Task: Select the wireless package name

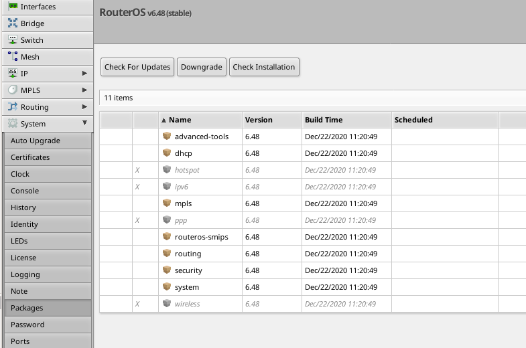Action: point(187,304)
